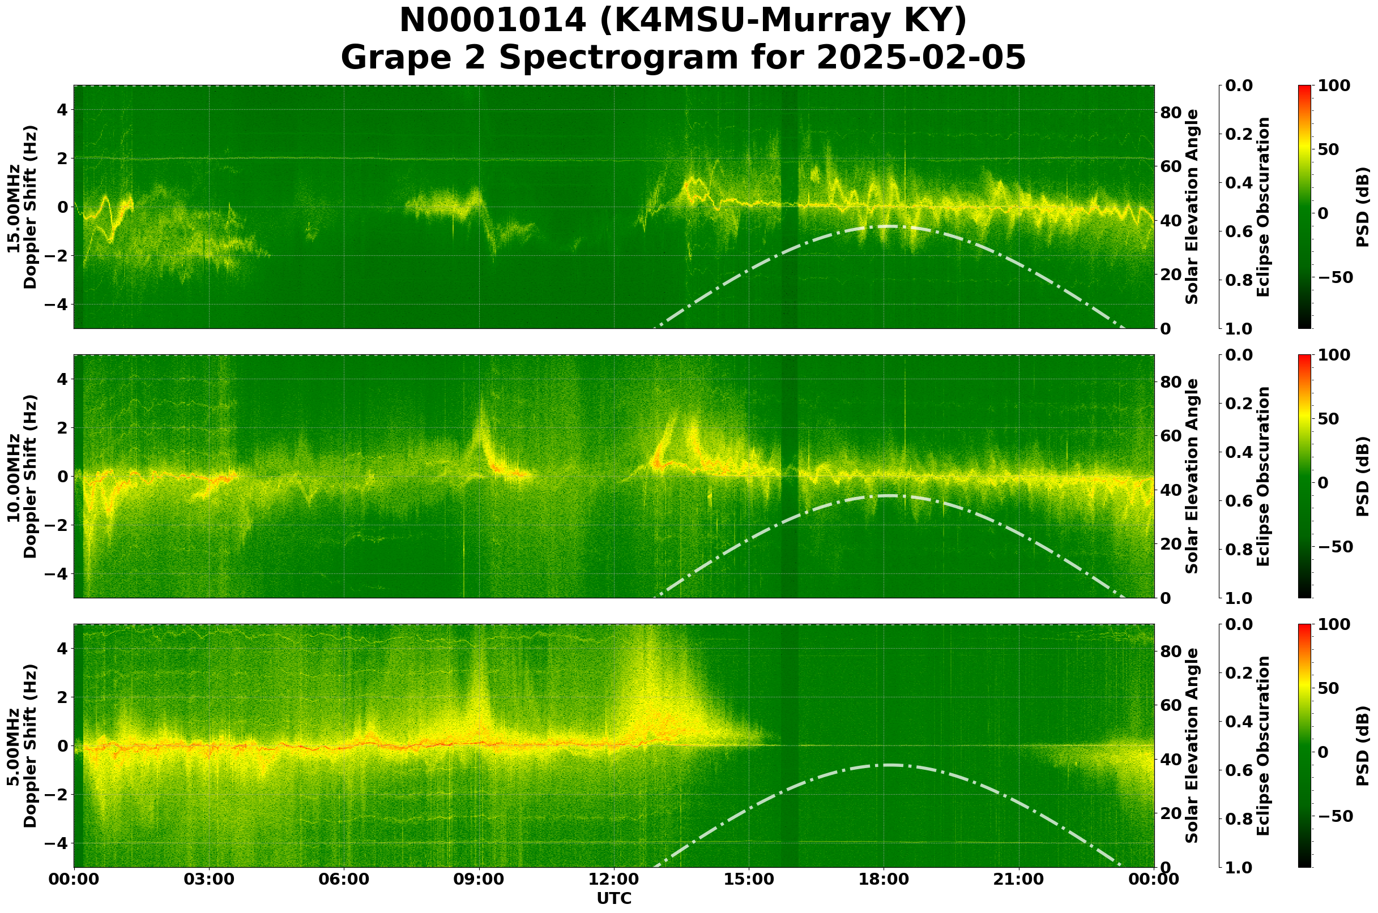Screen dimensions: 1378x913
Task: Click the 18:00 time tick label
Action: tap(884, 879)
